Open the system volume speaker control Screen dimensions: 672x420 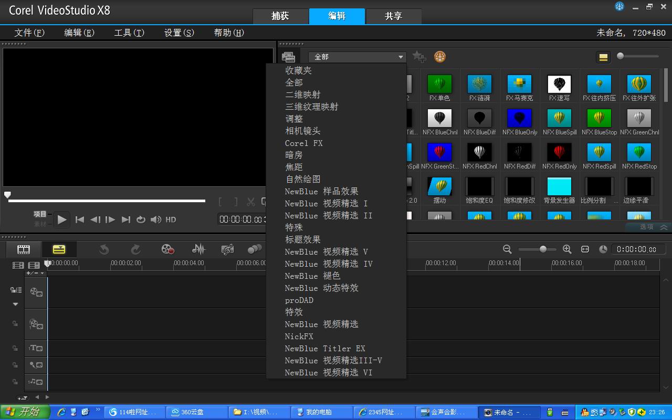156,219
